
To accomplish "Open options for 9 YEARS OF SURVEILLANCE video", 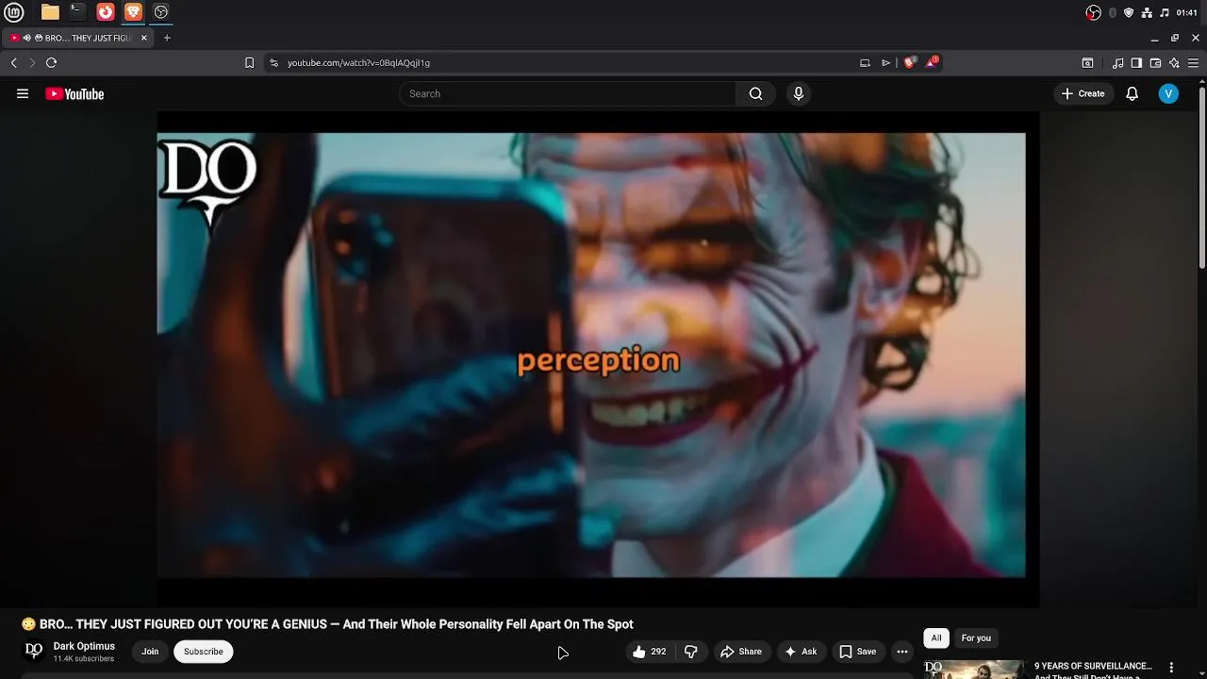I will pos(1172,668).
